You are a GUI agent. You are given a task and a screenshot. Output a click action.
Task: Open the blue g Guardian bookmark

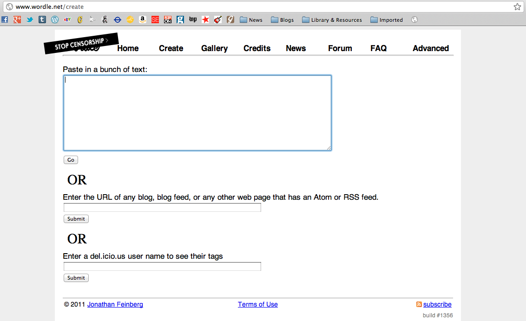point(180,20)
